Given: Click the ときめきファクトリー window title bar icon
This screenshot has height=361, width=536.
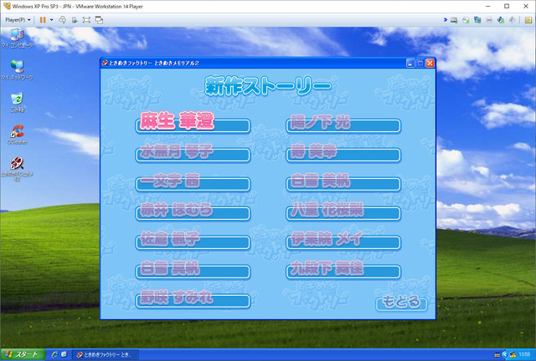Looking at the screenshot, I should (x=105, y=64).
